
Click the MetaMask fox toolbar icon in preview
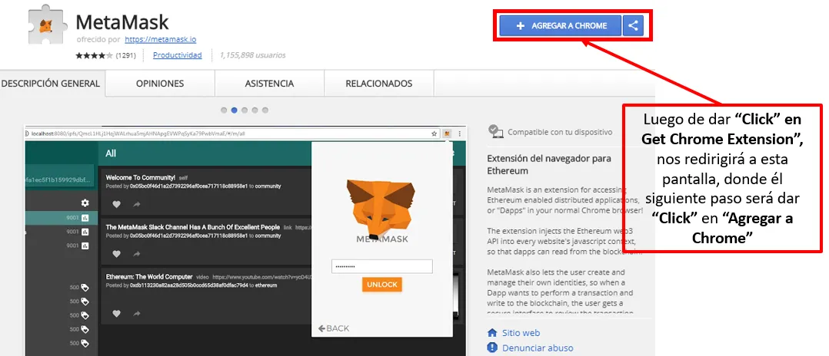pyautogui.click(x=448, y=134)
